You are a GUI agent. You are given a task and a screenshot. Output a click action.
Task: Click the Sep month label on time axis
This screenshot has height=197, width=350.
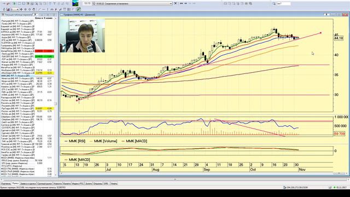(207, 170)
